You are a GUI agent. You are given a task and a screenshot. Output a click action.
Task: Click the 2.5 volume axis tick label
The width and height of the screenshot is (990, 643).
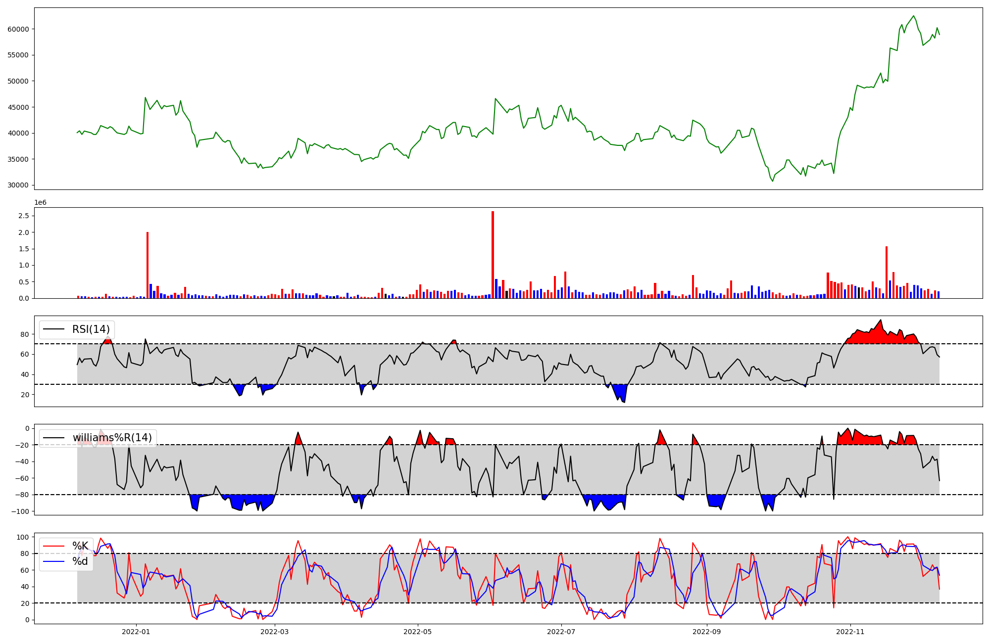(24, 216)
